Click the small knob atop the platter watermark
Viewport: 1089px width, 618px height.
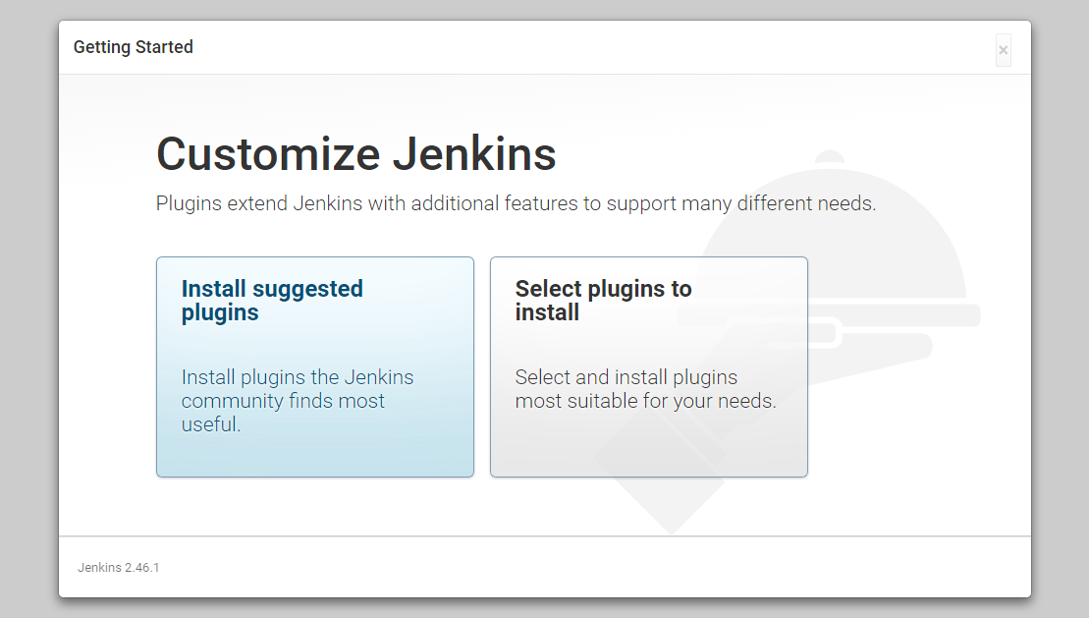[x=829, y=157]
